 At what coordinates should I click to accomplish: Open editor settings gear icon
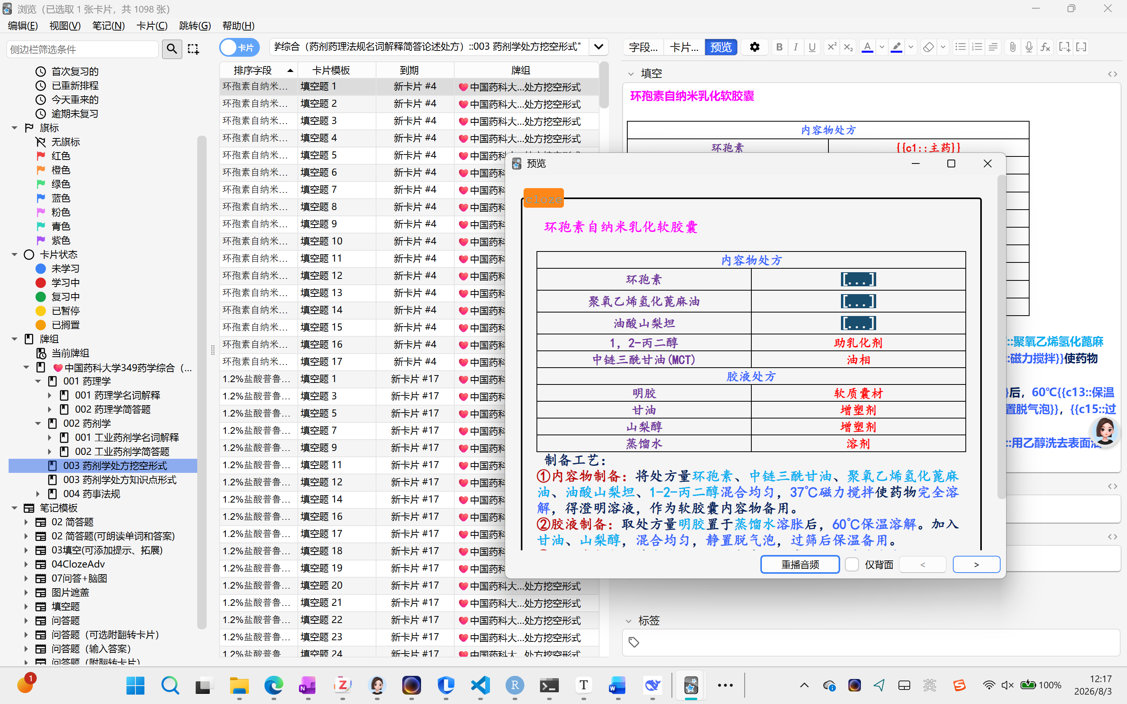754,47
